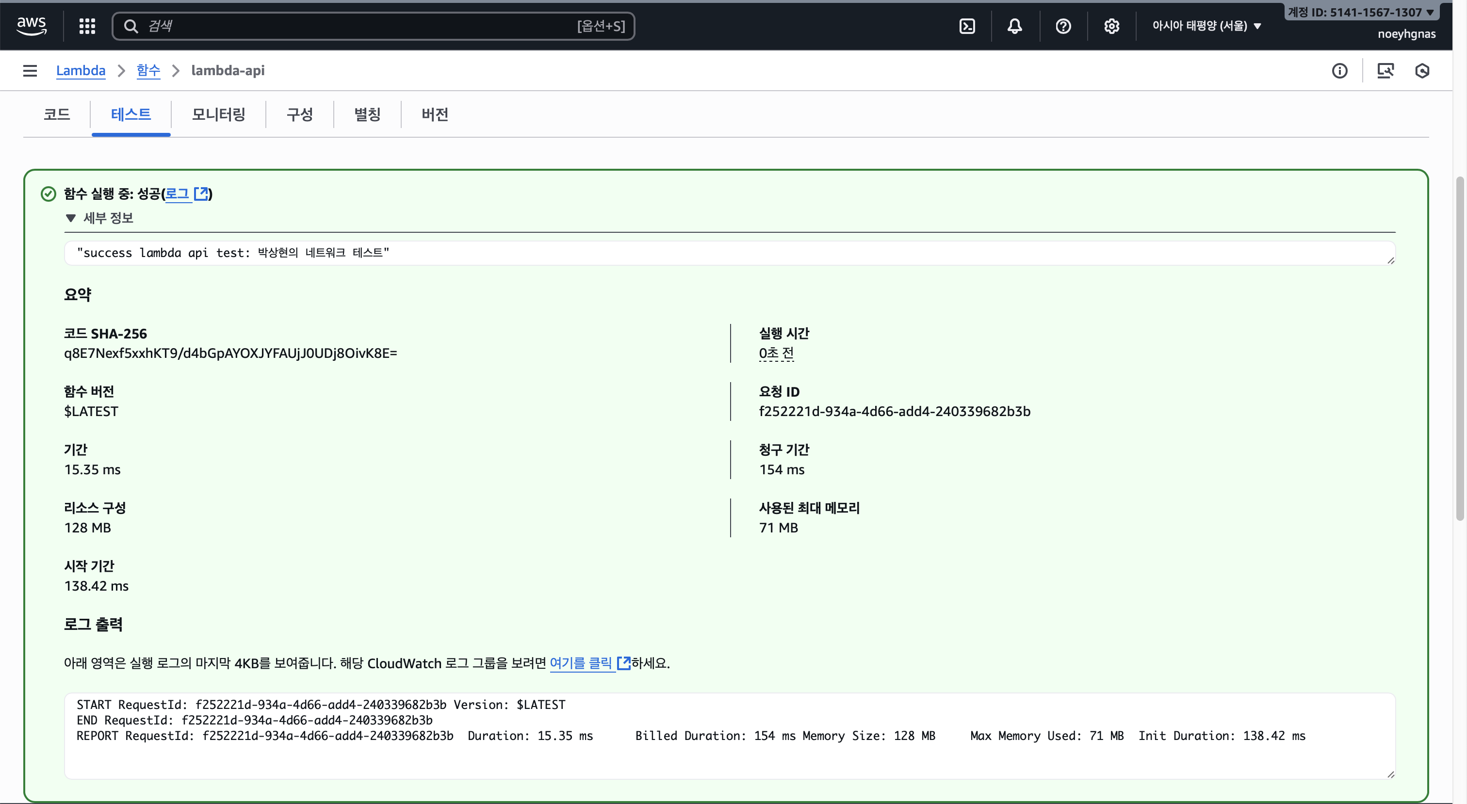Expand the account ID dropdown menu
This screenshot has height=804, width=1467.
click(1361, 12)
